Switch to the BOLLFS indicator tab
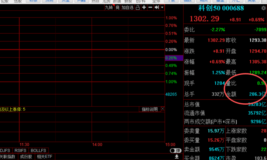 tap(38, 151)
